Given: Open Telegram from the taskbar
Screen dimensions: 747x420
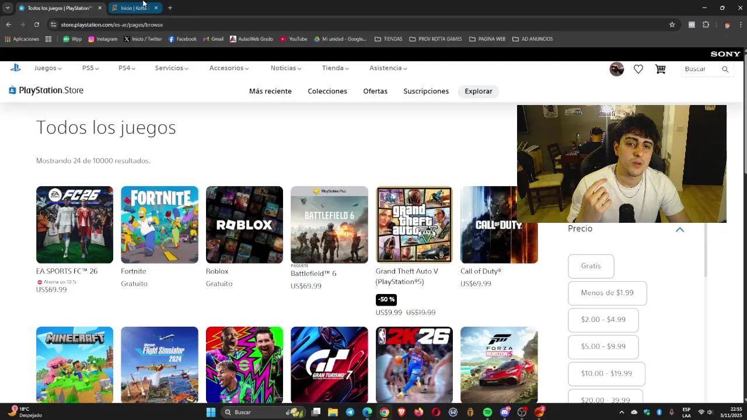Looking at the screenshot, I should pos(350,412).
